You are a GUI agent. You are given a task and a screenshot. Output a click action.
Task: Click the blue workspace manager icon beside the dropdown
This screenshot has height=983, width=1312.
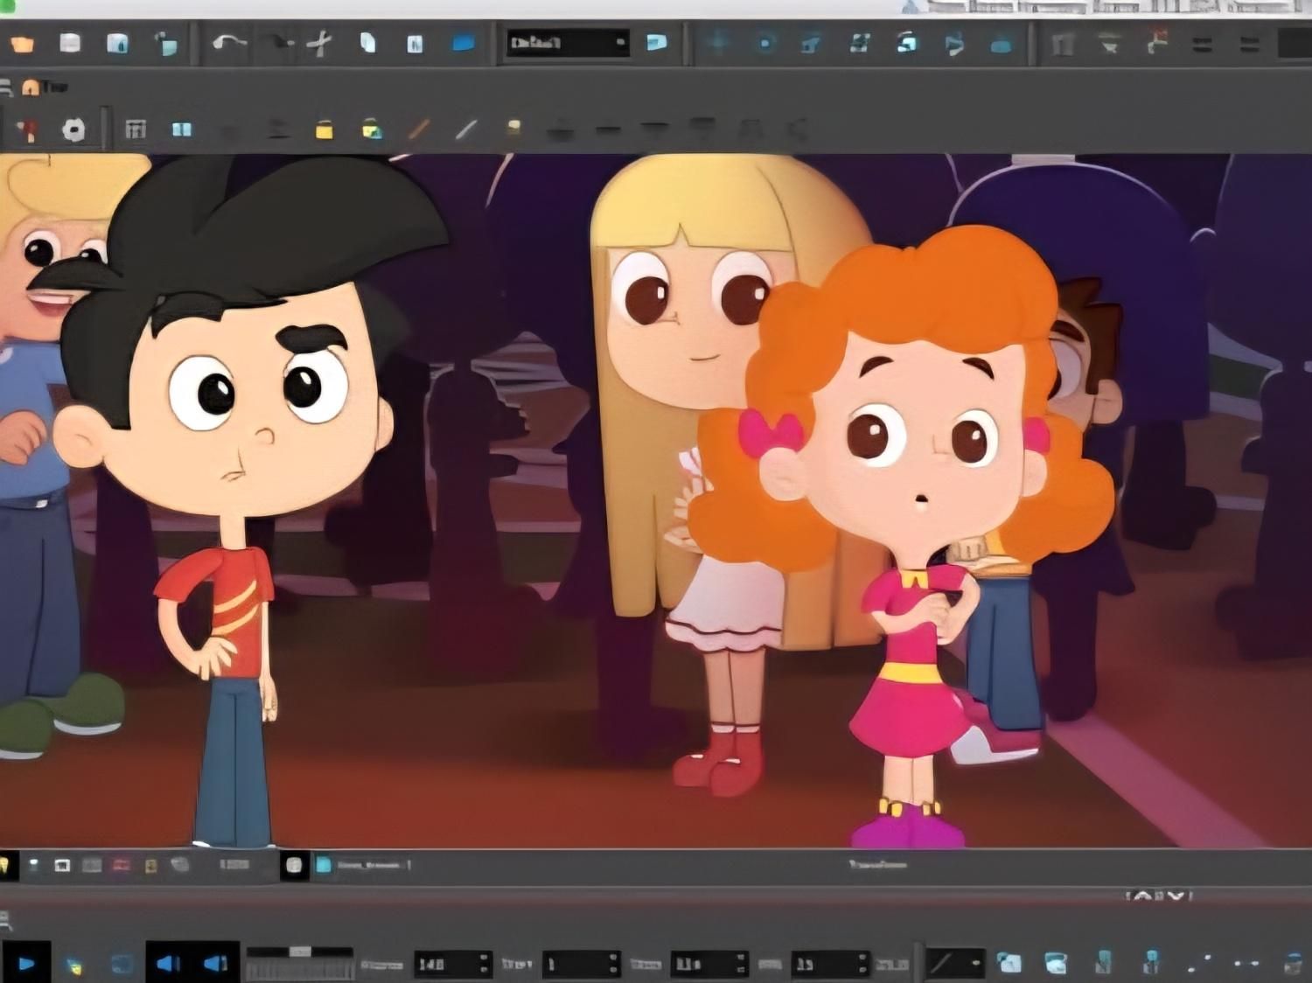pyautogui.click(x=656, y=42)
